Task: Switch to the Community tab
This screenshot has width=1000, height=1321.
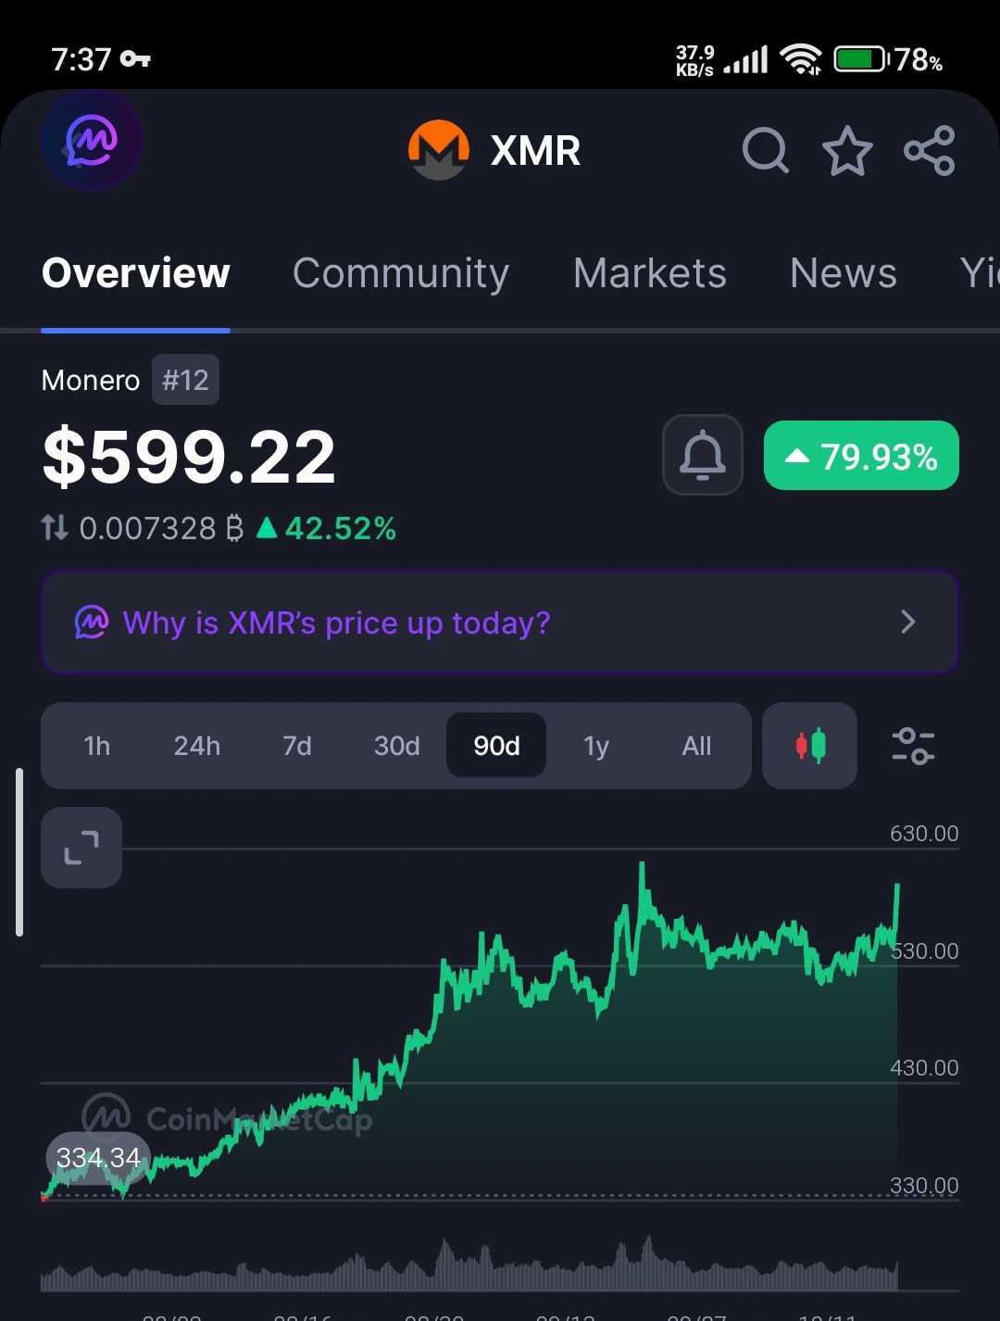Action: (x=401, y=273)
